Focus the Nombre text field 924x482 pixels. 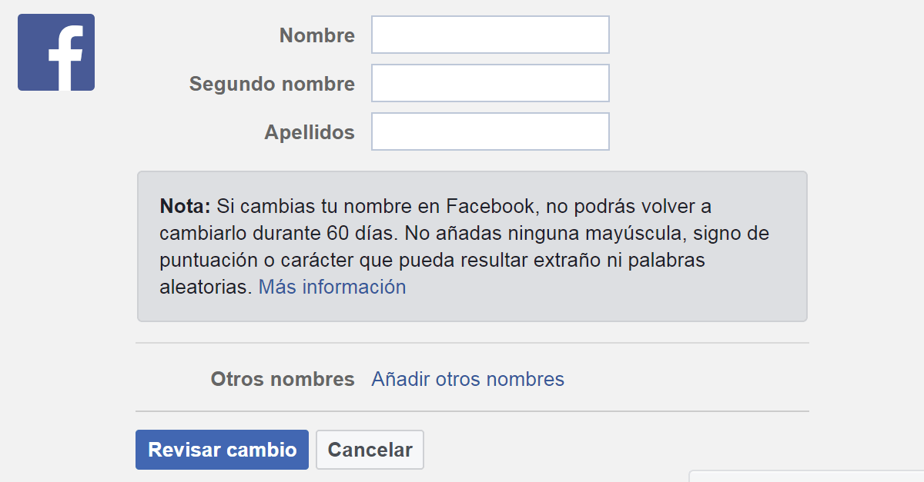[x=490, y=35]
